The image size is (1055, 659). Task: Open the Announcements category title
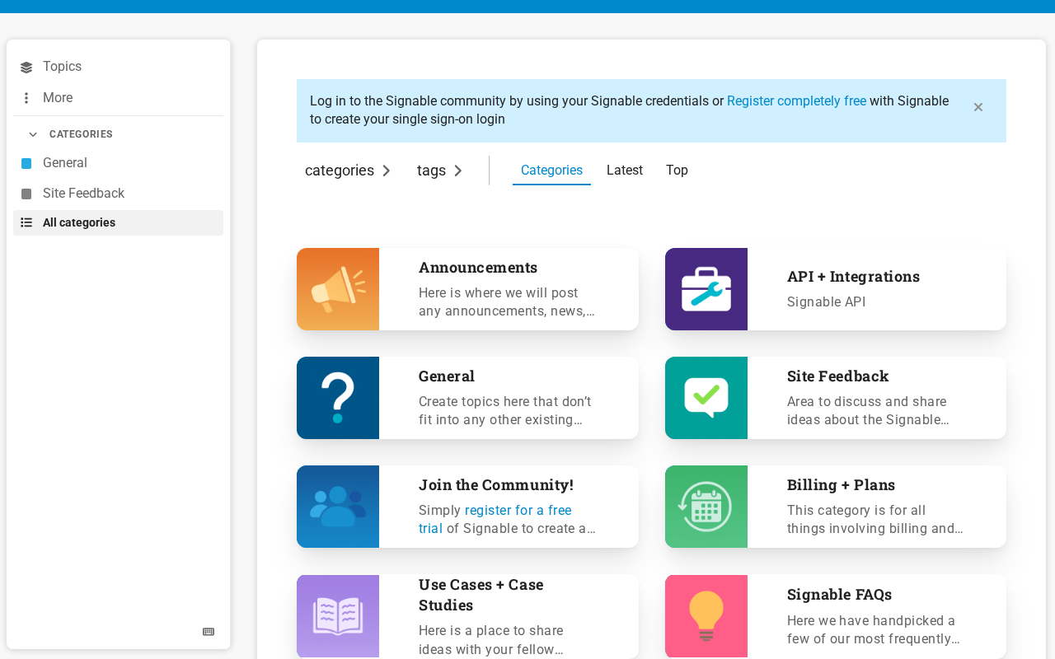point(478,268)
